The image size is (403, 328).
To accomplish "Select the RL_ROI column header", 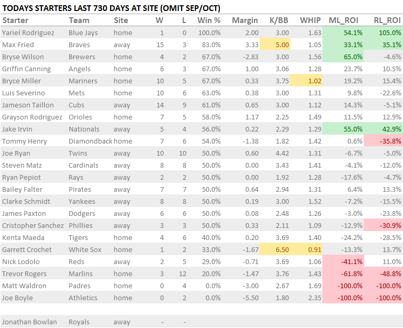I will pyautogui.click(x=387, y=20).
